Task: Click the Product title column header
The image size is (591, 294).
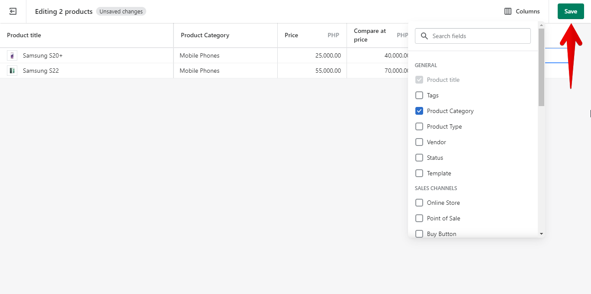Action: (24, 35)
